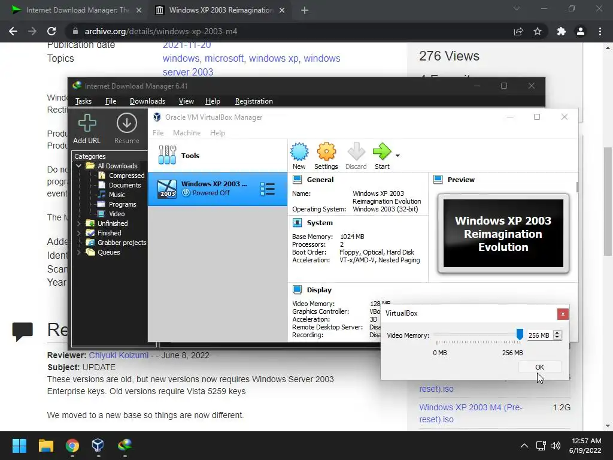Screen dimensions: 613x460
Task: Open the VM list menu icon
Action: tap(268, 189)
